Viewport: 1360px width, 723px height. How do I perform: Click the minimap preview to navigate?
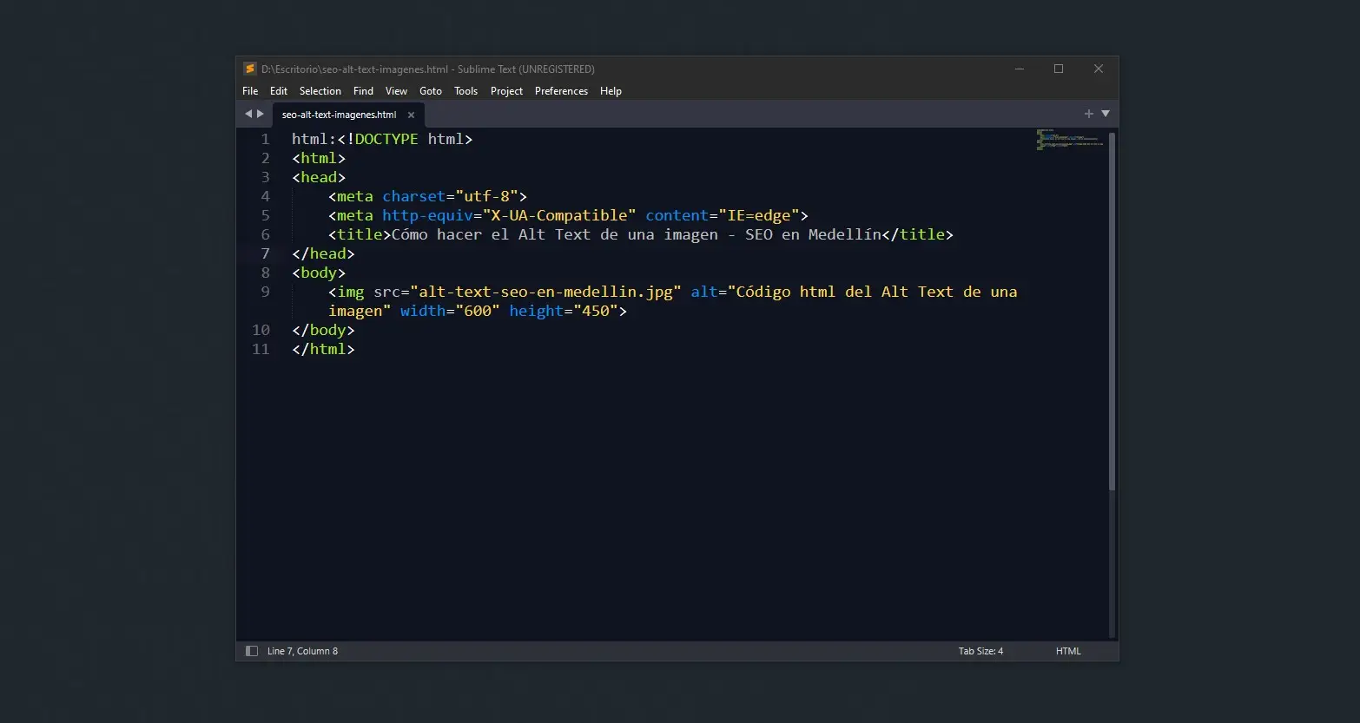pos(1068,141)
